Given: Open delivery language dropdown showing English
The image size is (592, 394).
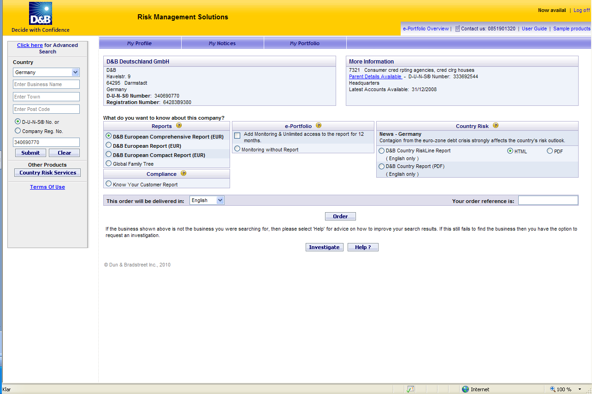Looking at the screenshot, I should pyautogui.click(x=207, y=200).
